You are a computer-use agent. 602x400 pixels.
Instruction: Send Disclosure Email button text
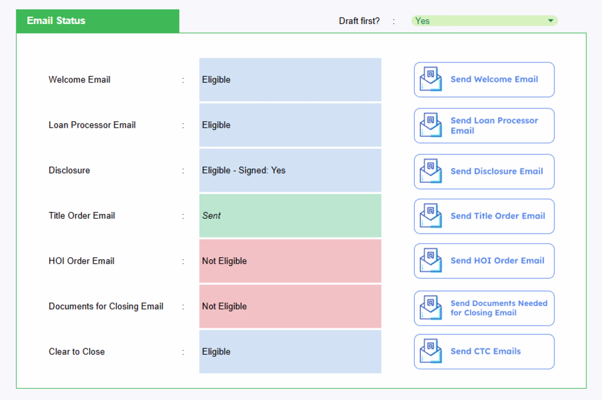coord(497,171)
